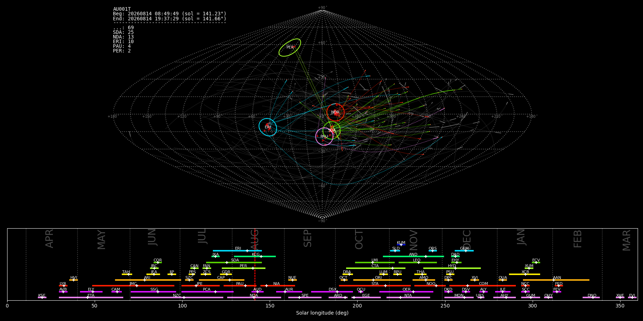The image size is (643, 321).
Task: Click the Solar longitude axis label
Action: click(322, 313)
